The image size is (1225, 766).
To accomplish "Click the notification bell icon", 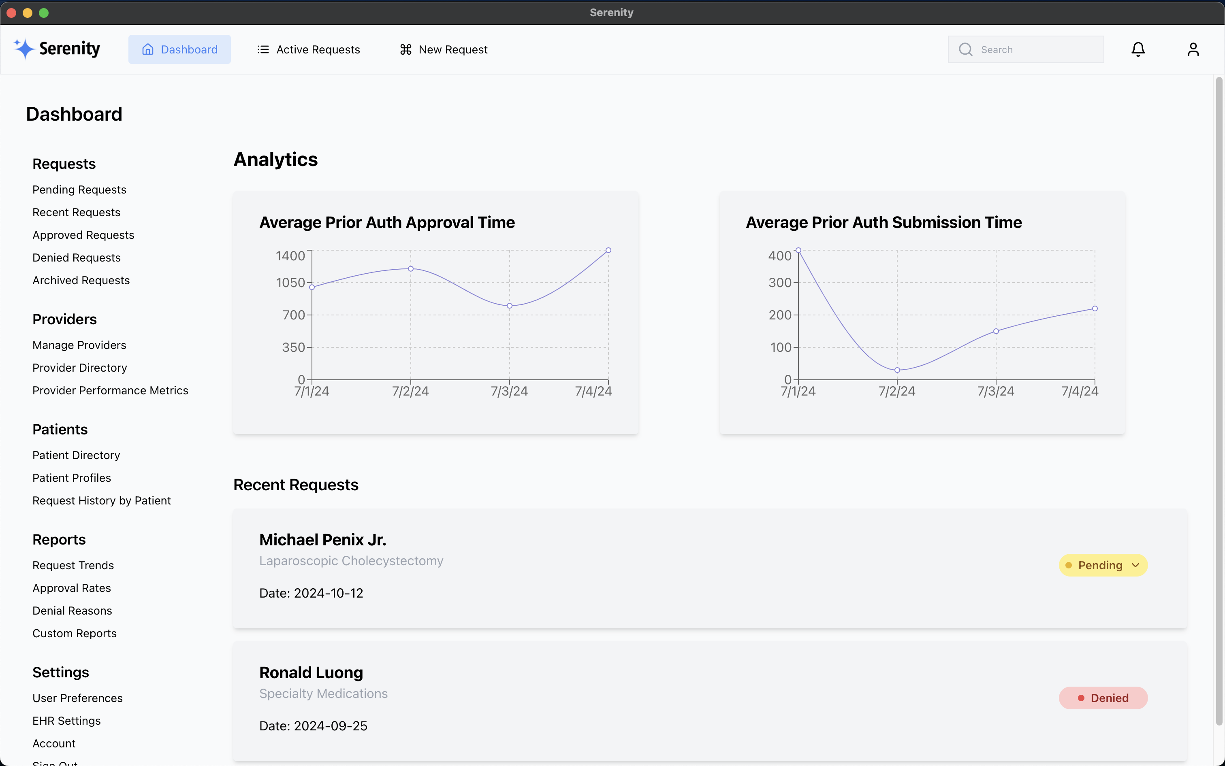I will (x=1138, y=49).
